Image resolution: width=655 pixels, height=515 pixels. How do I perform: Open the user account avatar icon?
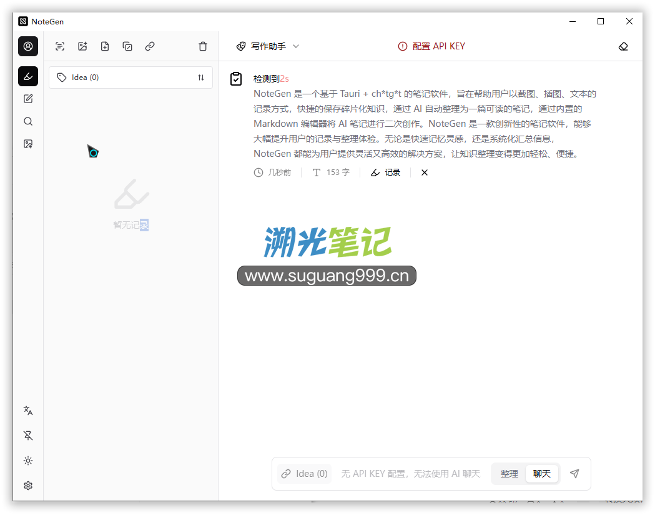click(28, 46)
